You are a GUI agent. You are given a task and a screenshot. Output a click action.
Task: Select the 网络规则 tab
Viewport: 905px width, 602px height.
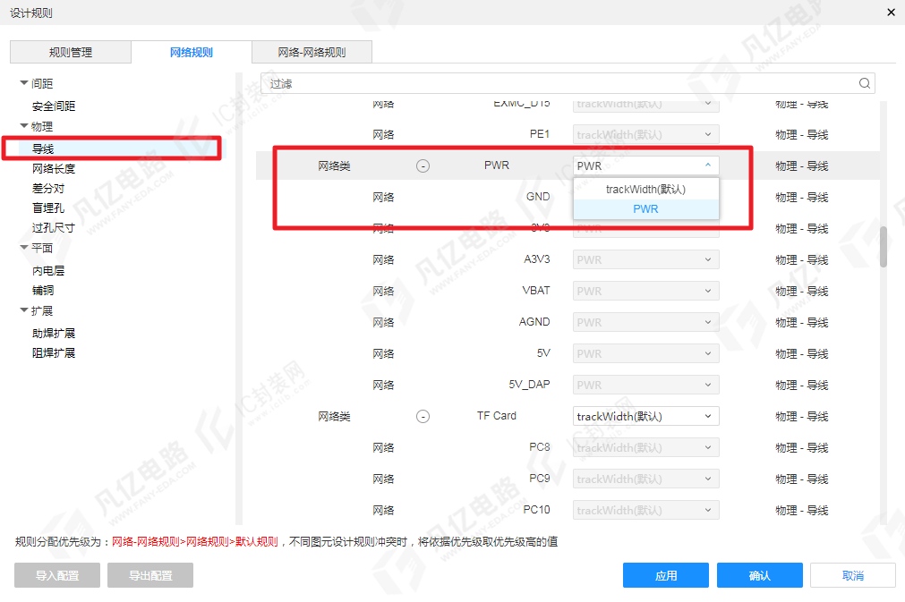pyautogui.click(x=191, y=52)
